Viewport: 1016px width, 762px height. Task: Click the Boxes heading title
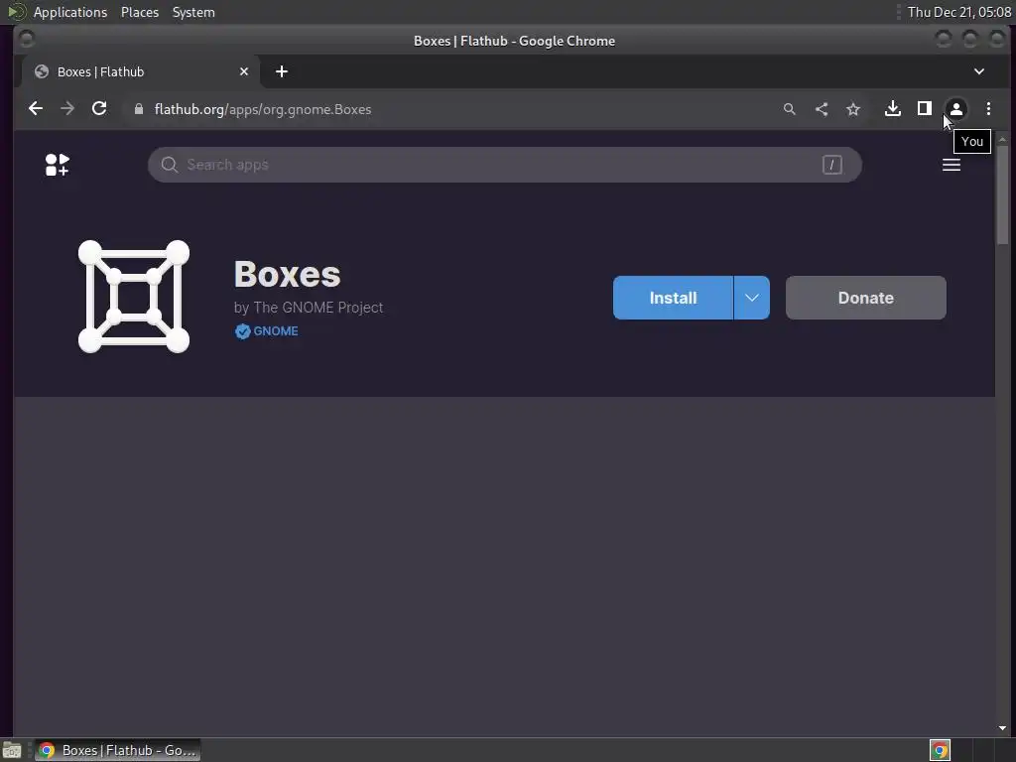tap(287, 274)
